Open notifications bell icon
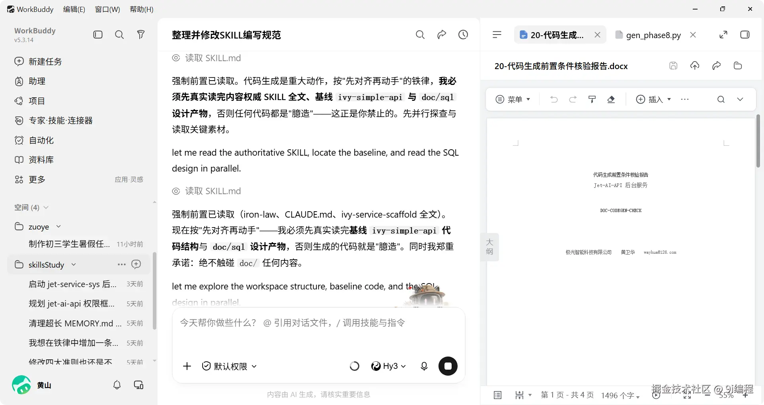Screen dimensions: 764x405 click(x=117, y=385)
